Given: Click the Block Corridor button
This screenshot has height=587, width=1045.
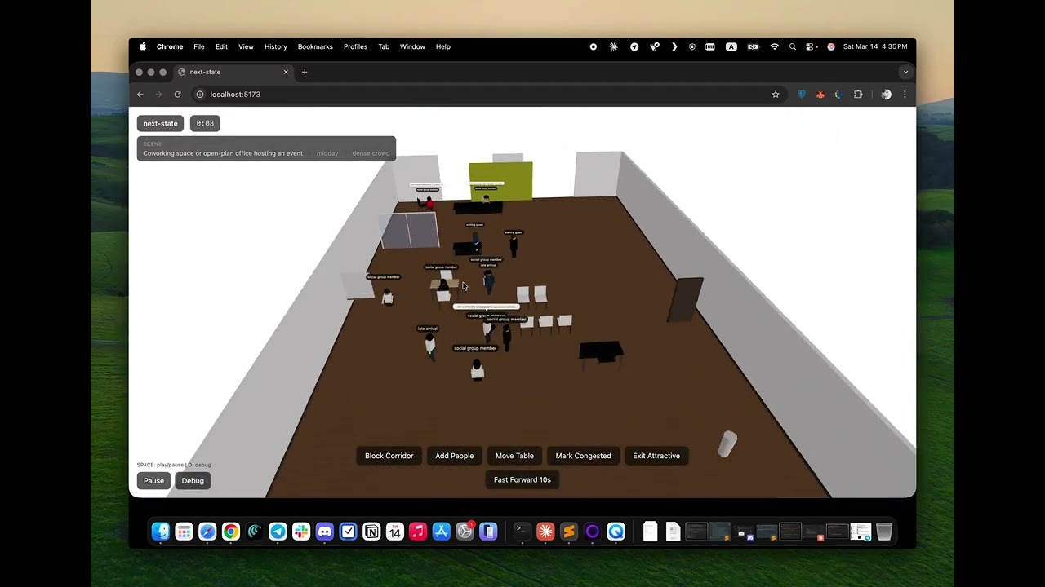Looking at the screenshot, I should [389, 456].
